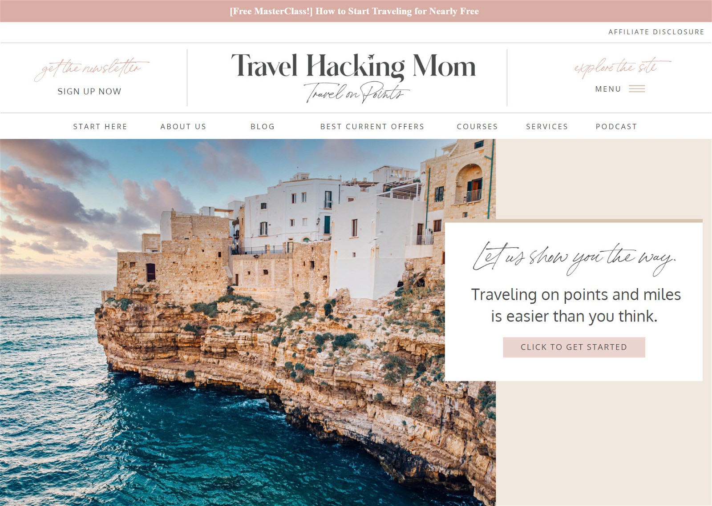This screenshot has width=712, height=506.
Task: Click the 'explore the site' script text
Action: 622,67
